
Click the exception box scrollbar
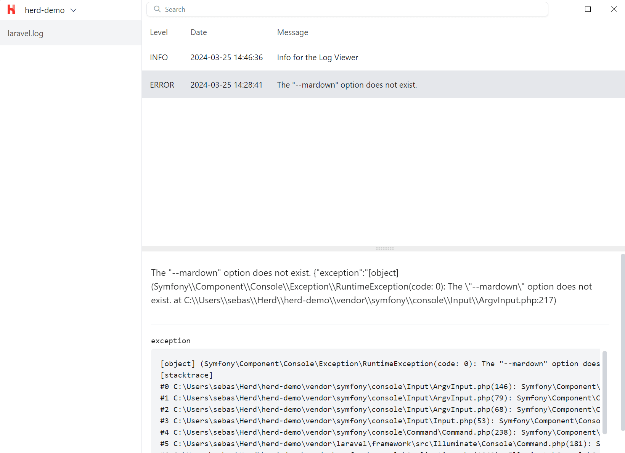point(605,392)
